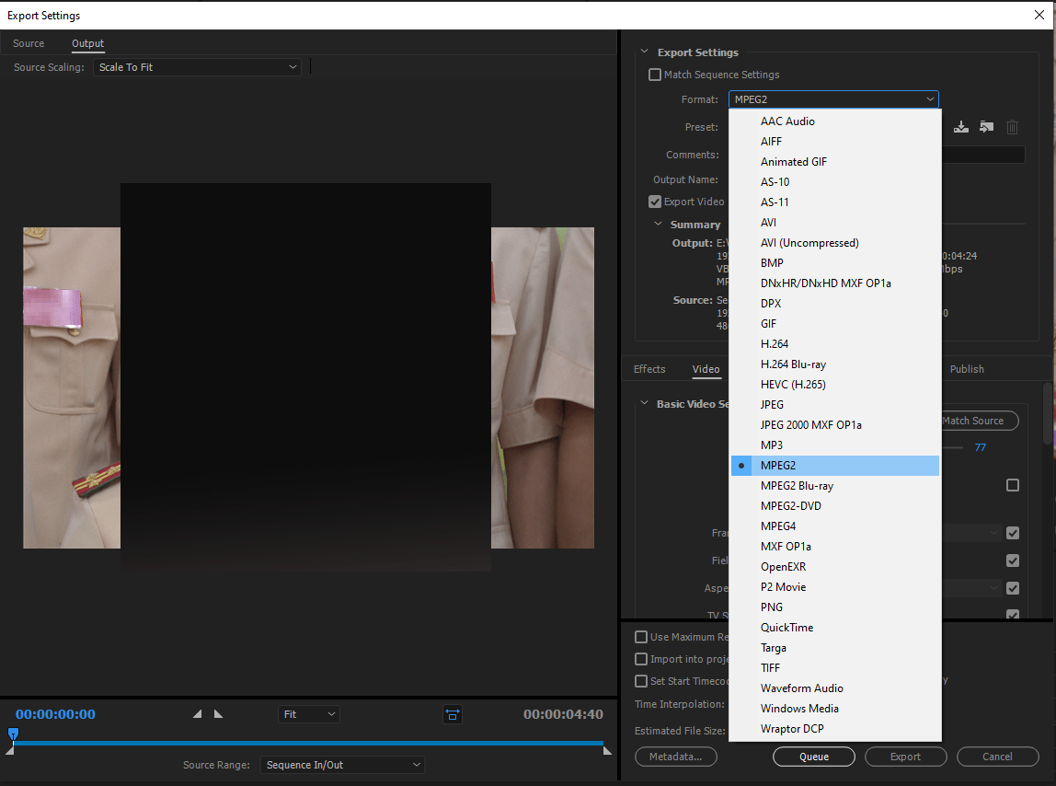
Task: Open the Effects tab
Action: [649, 369]
